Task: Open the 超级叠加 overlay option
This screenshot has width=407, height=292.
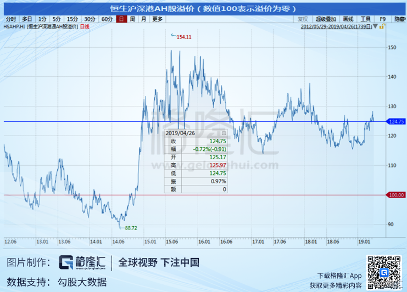Action: pyautogui.click(x=326, y=19)
